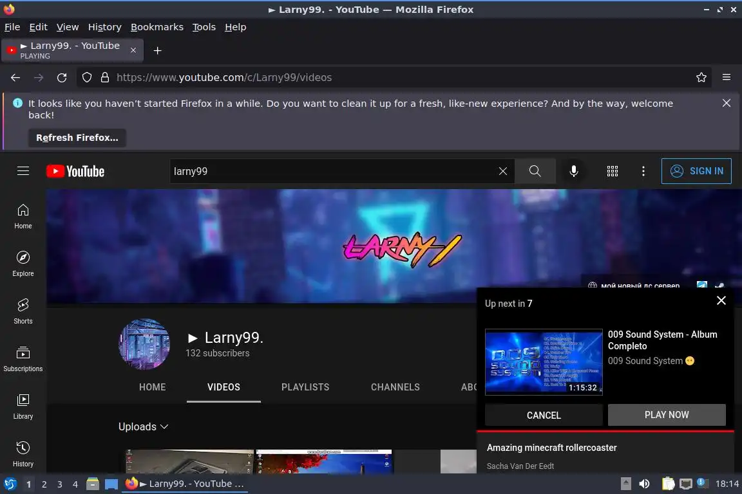Click the site padlock icon
This screenshot has height=494, width=742.
(x=105, y=78)
